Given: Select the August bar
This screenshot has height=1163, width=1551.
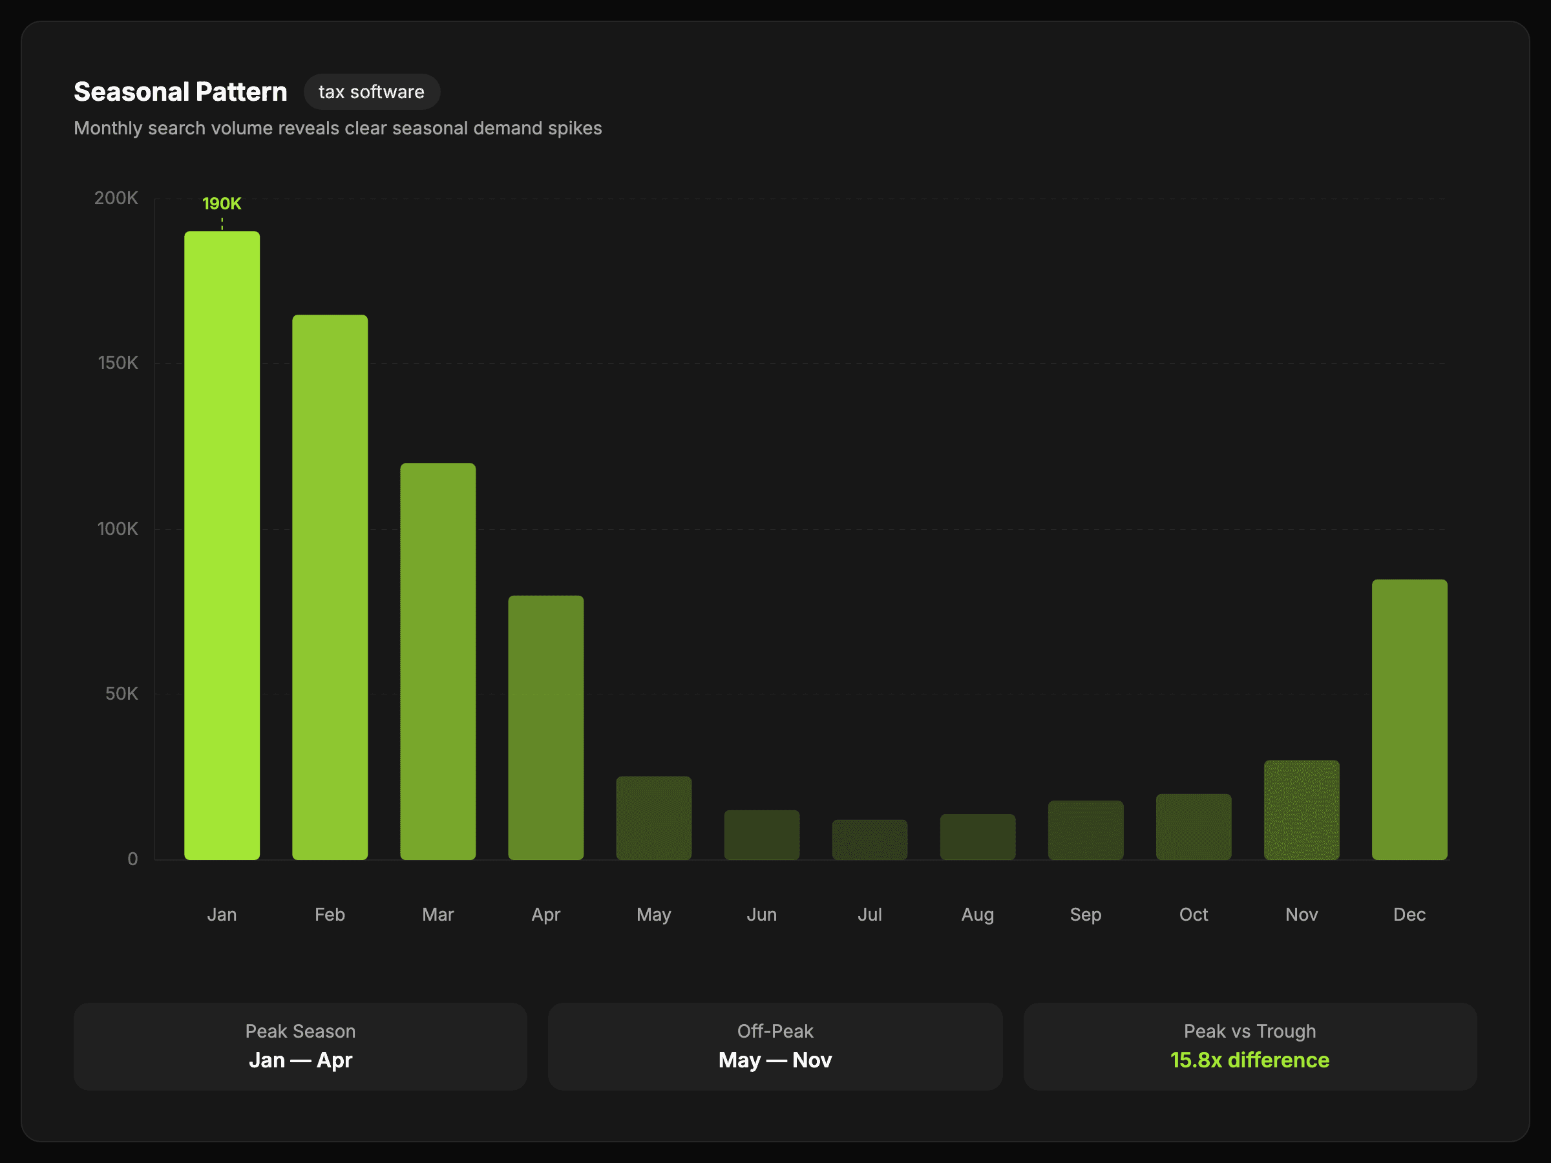Looking at the screenshot, I should [977, 837].
